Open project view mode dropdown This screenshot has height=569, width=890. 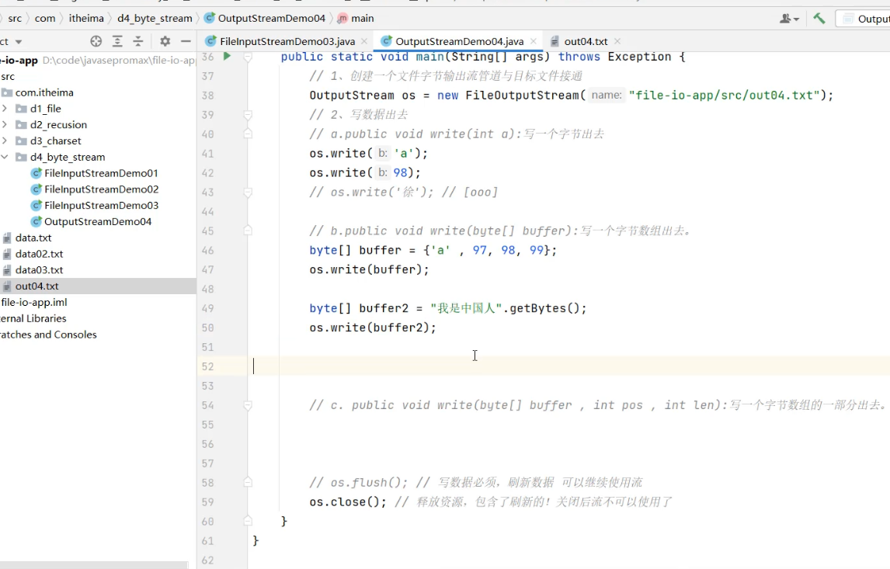[x=18, y=42]
